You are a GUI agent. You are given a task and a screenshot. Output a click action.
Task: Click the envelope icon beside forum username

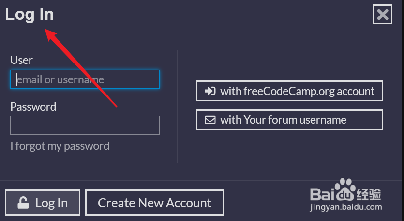210,120
